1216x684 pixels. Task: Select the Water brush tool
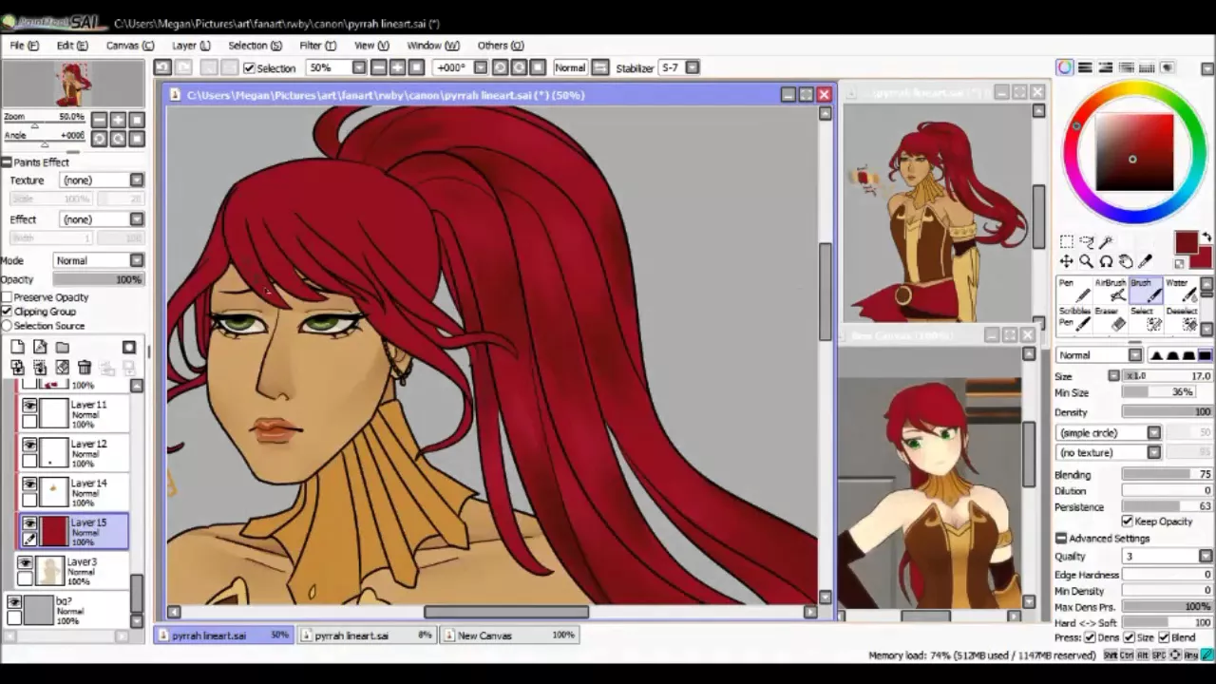click(x=1181, y=290)
